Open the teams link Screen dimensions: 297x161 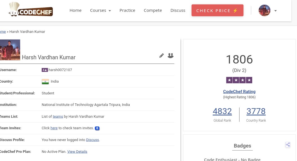(x=58, y=116)
